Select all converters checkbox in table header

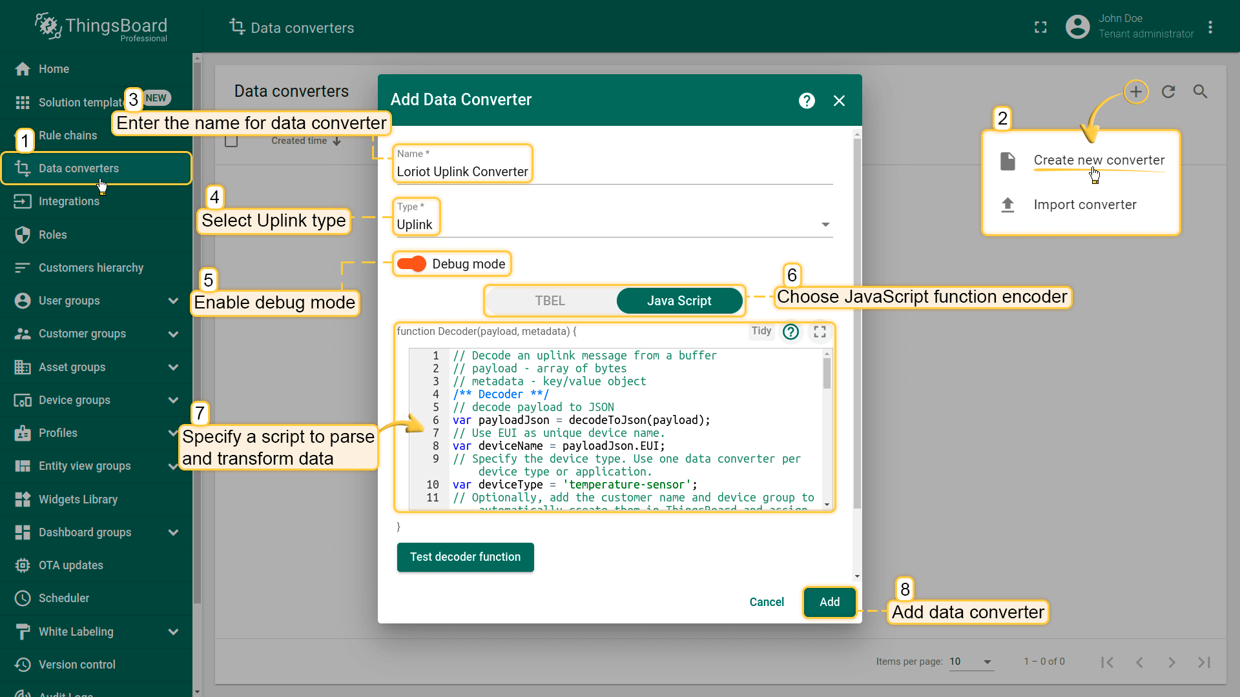click(x=231, y=141)
